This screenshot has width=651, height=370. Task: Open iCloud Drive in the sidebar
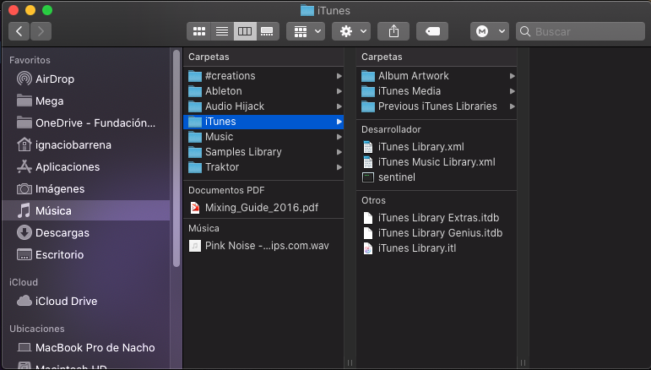click(x=86, y=301)
